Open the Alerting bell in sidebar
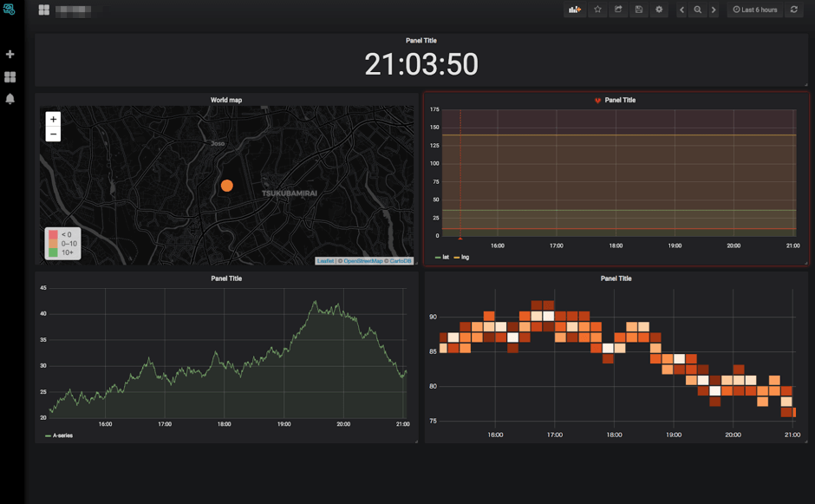Viewport: 815px width, 504px height. point(10,99)
